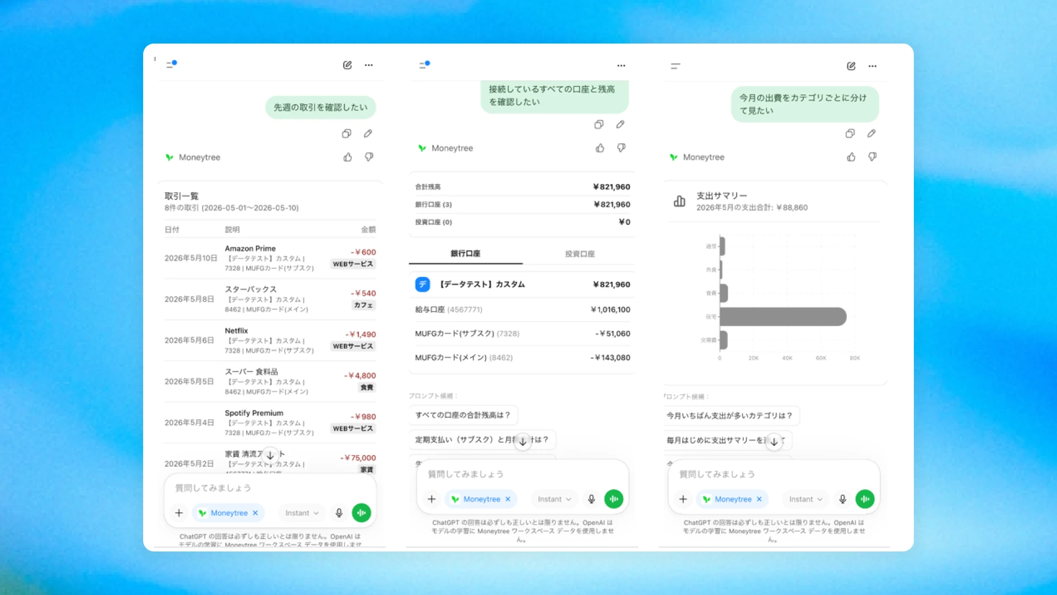
Task: Remove Moneytree chip in middle composer
Action: tap(508, 499)
